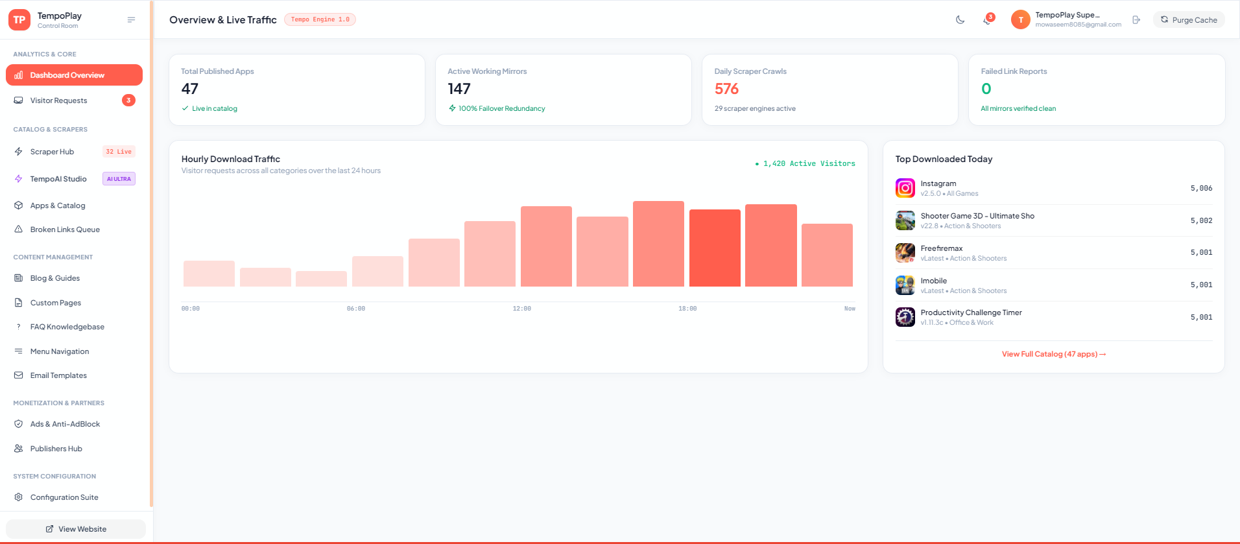Click the FAQ Knowledgebase question mark icon
The width and height of the screenshot is (1240, 544).
pos(19,327)
